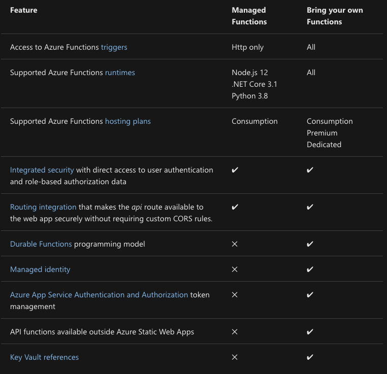The image size is (387, 374).
Task: Click 'API functions available outside Azure Static Web Apps'
Action: [x=102, y=332]
